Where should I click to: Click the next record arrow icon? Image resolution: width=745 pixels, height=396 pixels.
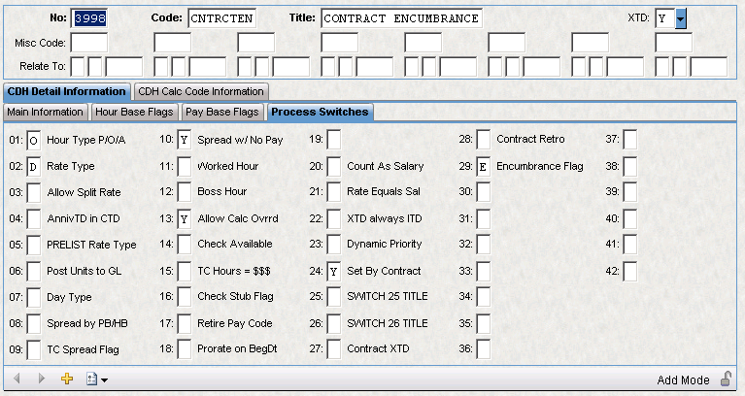click(42, 379)
